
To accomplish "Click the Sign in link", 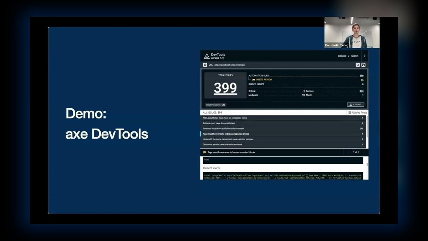I will click(355, 56).
